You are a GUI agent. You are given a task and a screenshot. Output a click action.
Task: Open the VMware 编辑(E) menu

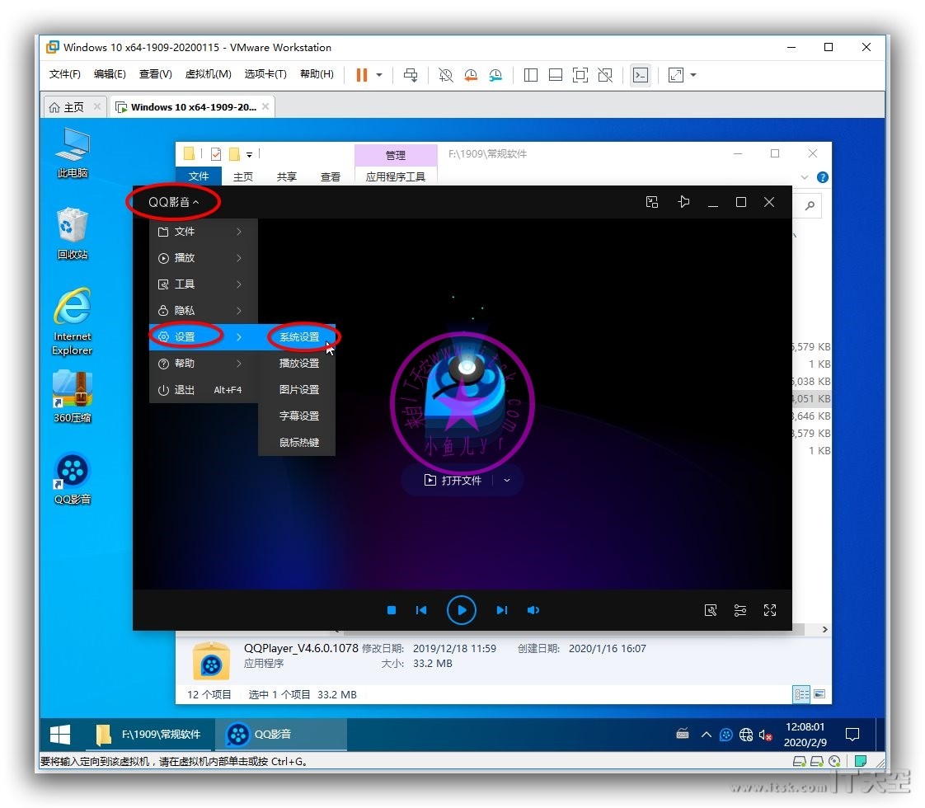[x=110, y=73]
